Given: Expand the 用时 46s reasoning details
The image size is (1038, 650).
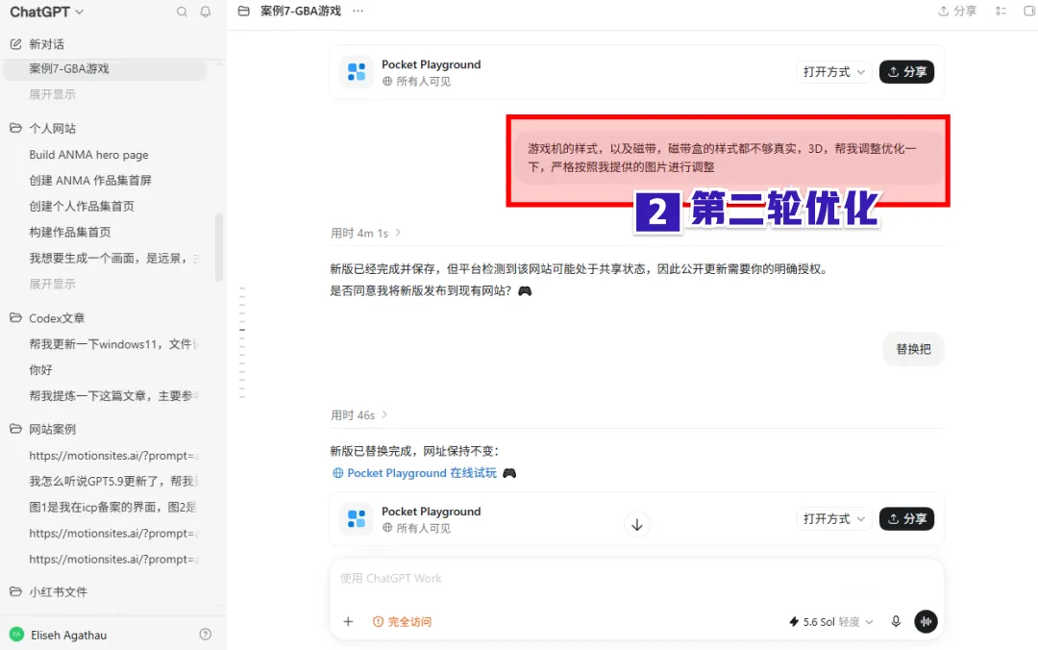Looking at the screenshot, I should [358, 415].
